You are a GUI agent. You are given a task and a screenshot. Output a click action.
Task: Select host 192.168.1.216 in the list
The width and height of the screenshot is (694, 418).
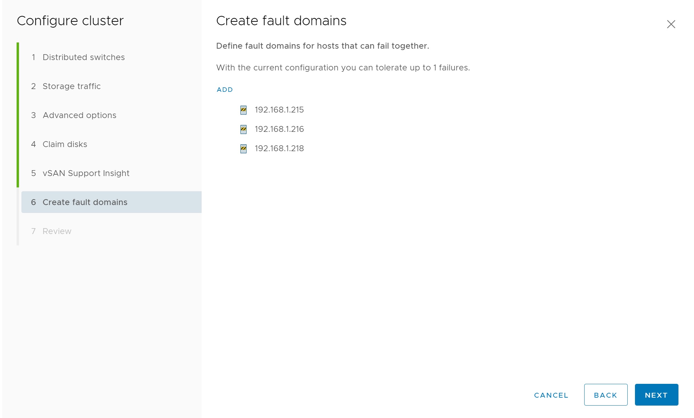pyautogui.click(x=279, y=129)
